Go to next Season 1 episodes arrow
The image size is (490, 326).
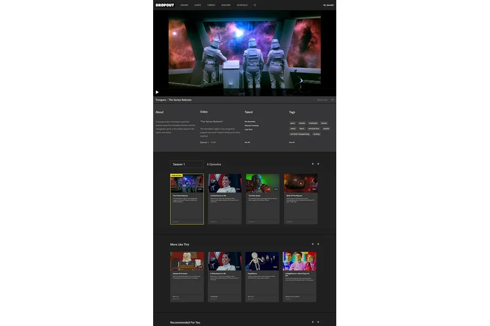pos(318,164)
